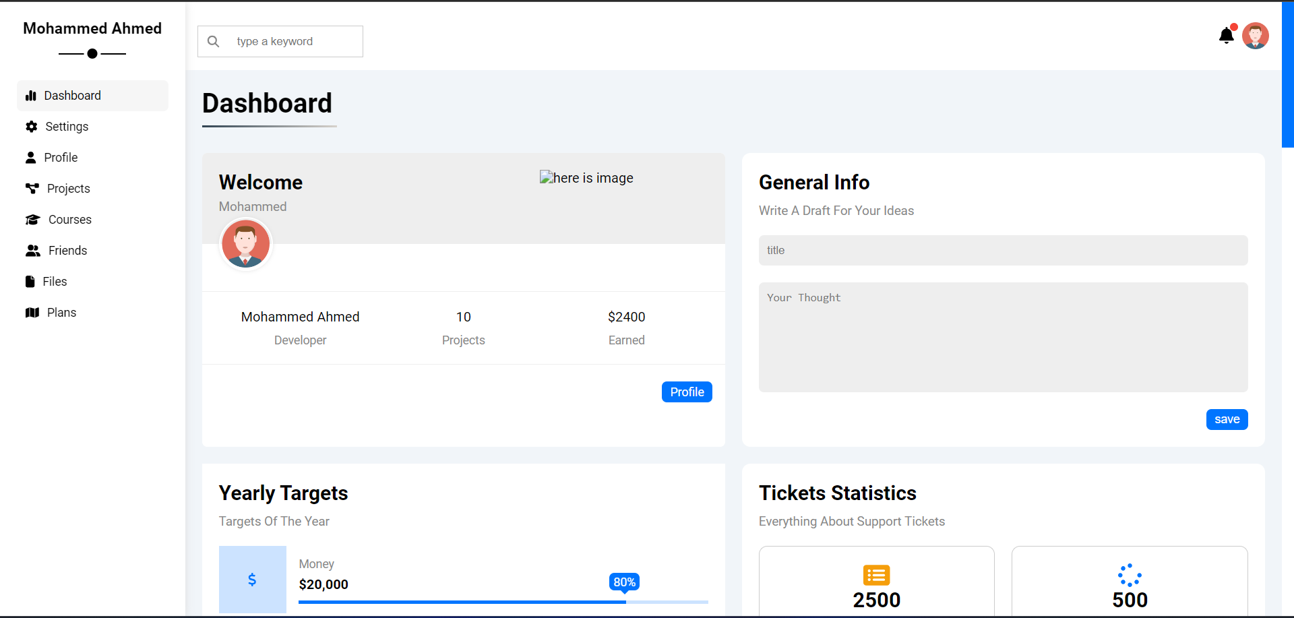Image resolution: width=1294 pixels, height=618 pixels.
Task: Click the broken 'here is image' placeholder
Action: (586, 178)
